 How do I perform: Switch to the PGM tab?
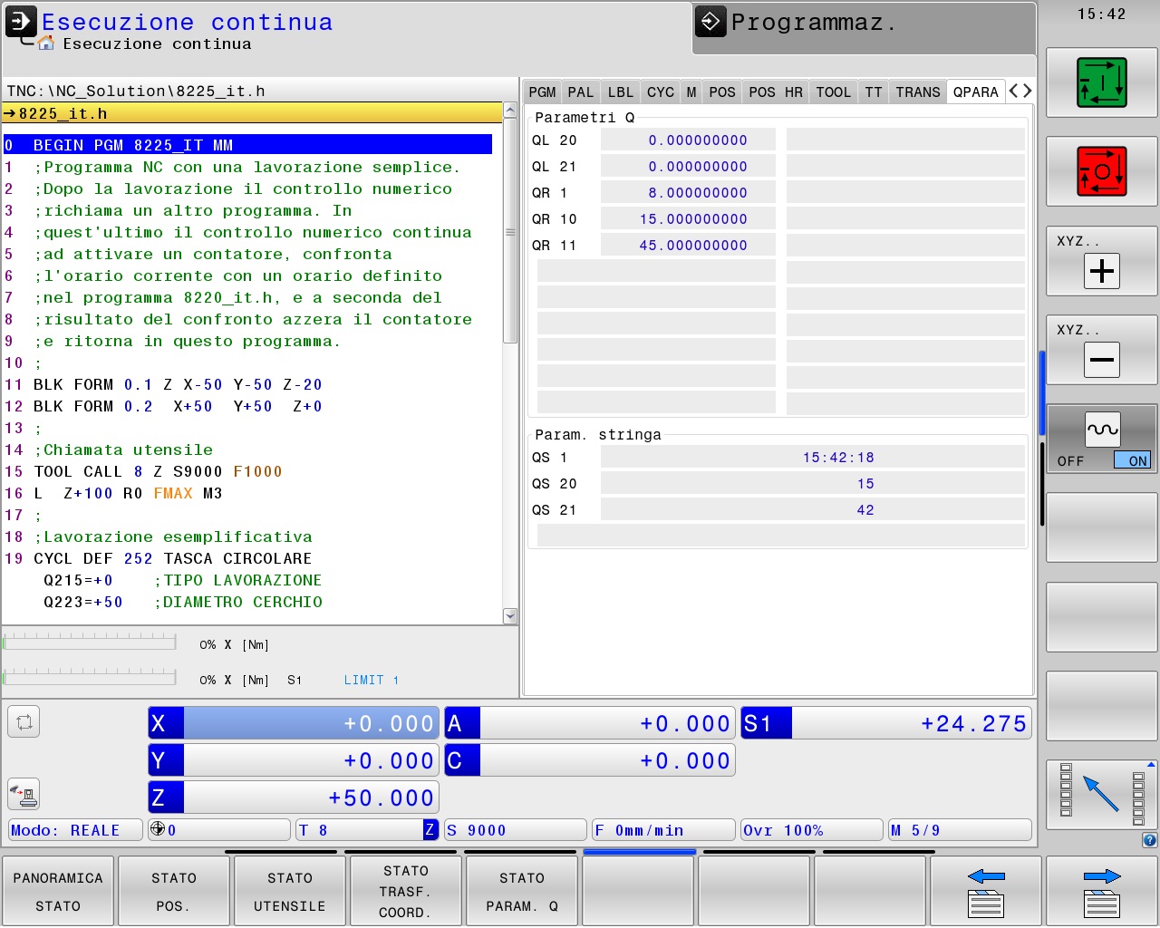point(542,92)
